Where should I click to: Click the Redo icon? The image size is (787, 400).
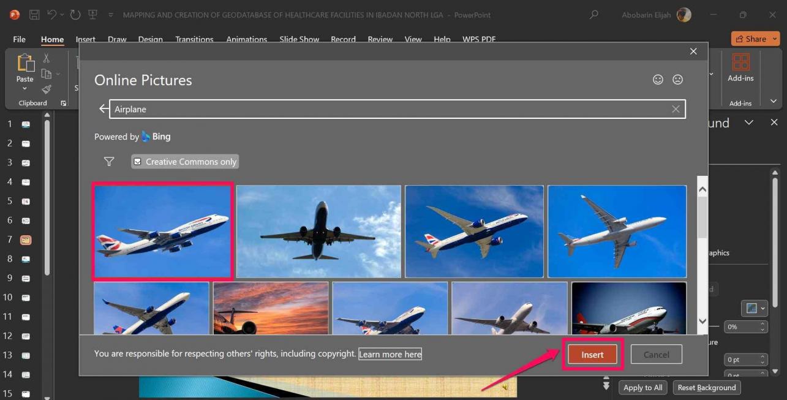[x=75, y=15]
